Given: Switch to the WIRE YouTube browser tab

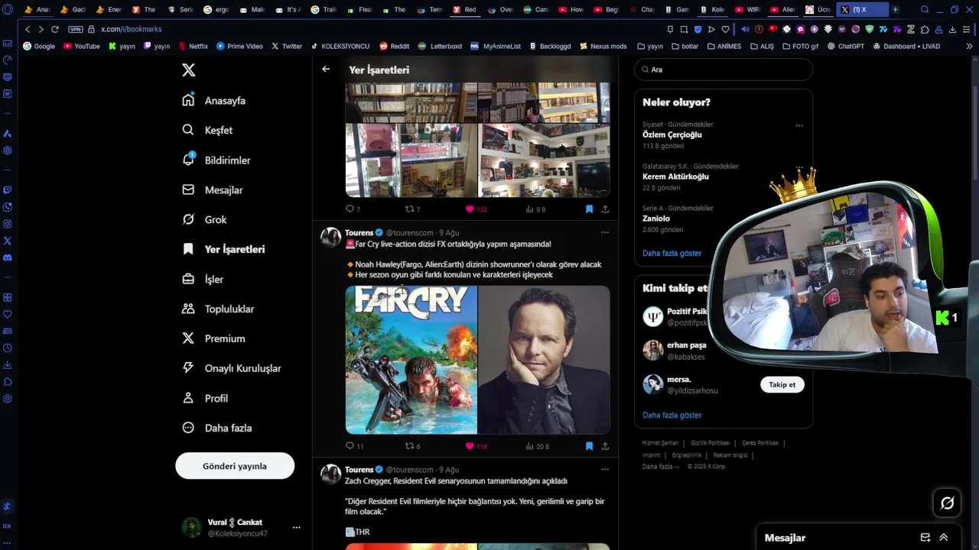Looking at the screenshot, I should [x=747, y=10].
